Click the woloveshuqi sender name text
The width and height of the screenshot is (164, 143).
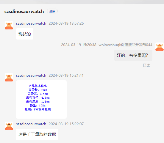(125, 45)
